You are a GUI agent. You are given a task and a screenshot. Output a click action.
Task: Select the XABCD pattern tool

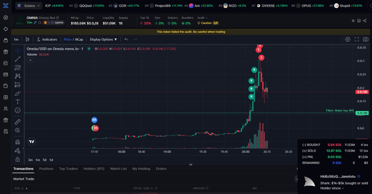18,76
